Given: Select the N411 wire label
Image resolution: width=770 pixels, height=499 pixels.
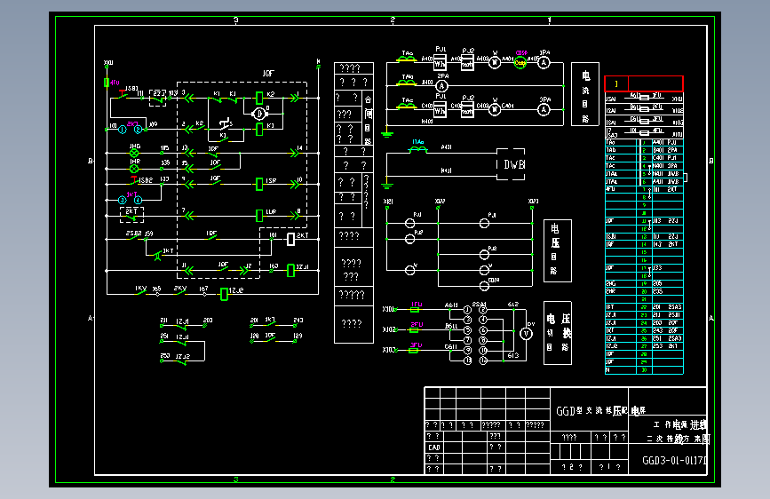Looking at the screenshot, I should 447,170.
